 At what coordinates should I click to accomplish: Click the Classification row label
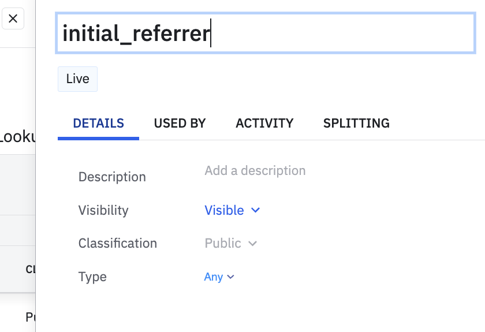[x=118, y=243]
